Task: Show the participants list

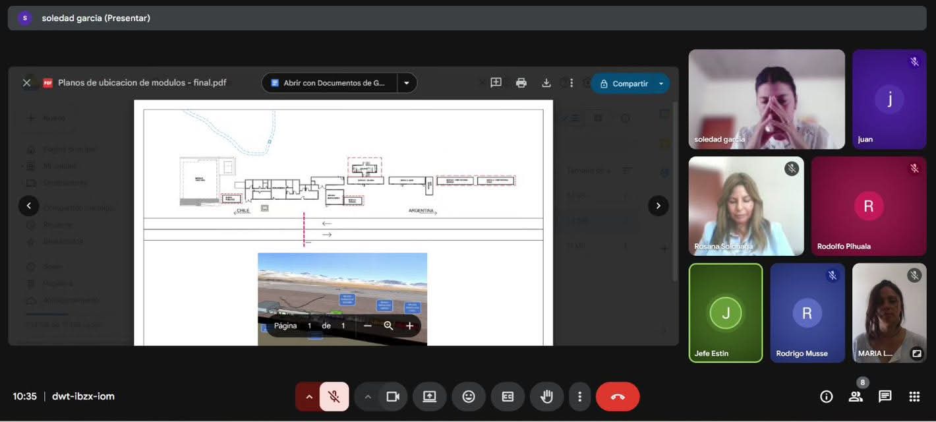Action: pyautogui.click(x=856, y=396)
